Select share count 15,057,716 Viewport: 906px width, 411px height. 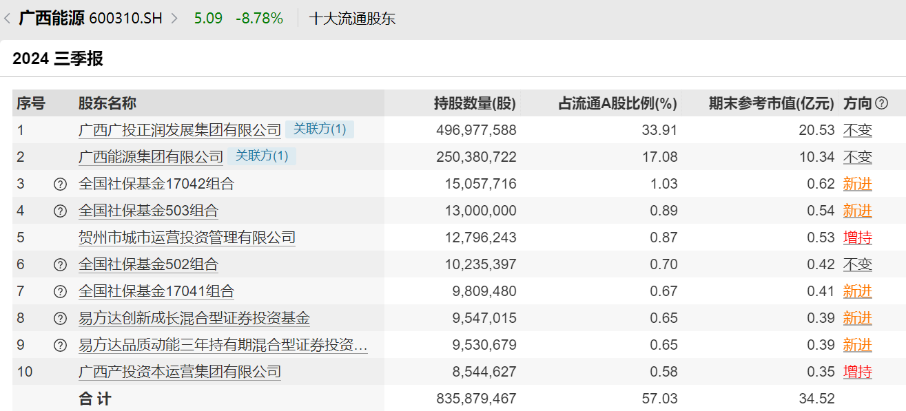coord(480,184)
